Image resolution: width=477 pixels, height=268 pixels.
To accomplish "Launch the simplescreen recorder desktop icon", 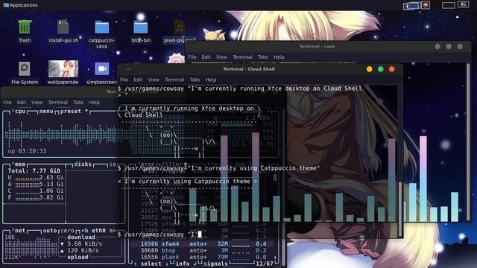I will pos(101,73).
